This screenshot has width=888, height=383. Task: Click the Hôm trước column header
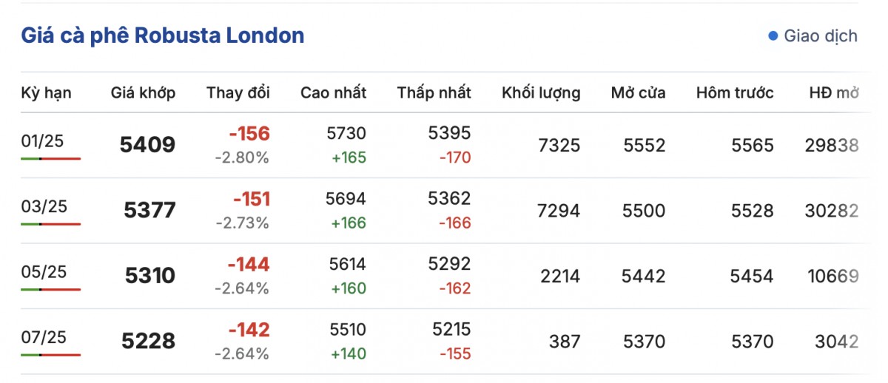735,93
